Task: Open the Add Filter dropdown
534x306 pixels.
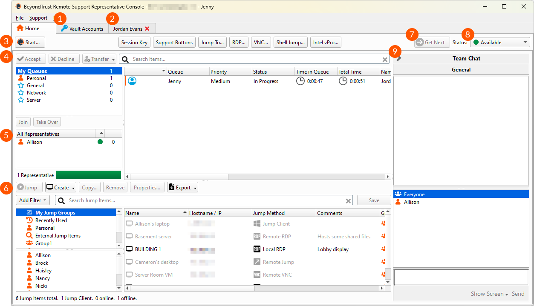Action: tap(32, 200)
